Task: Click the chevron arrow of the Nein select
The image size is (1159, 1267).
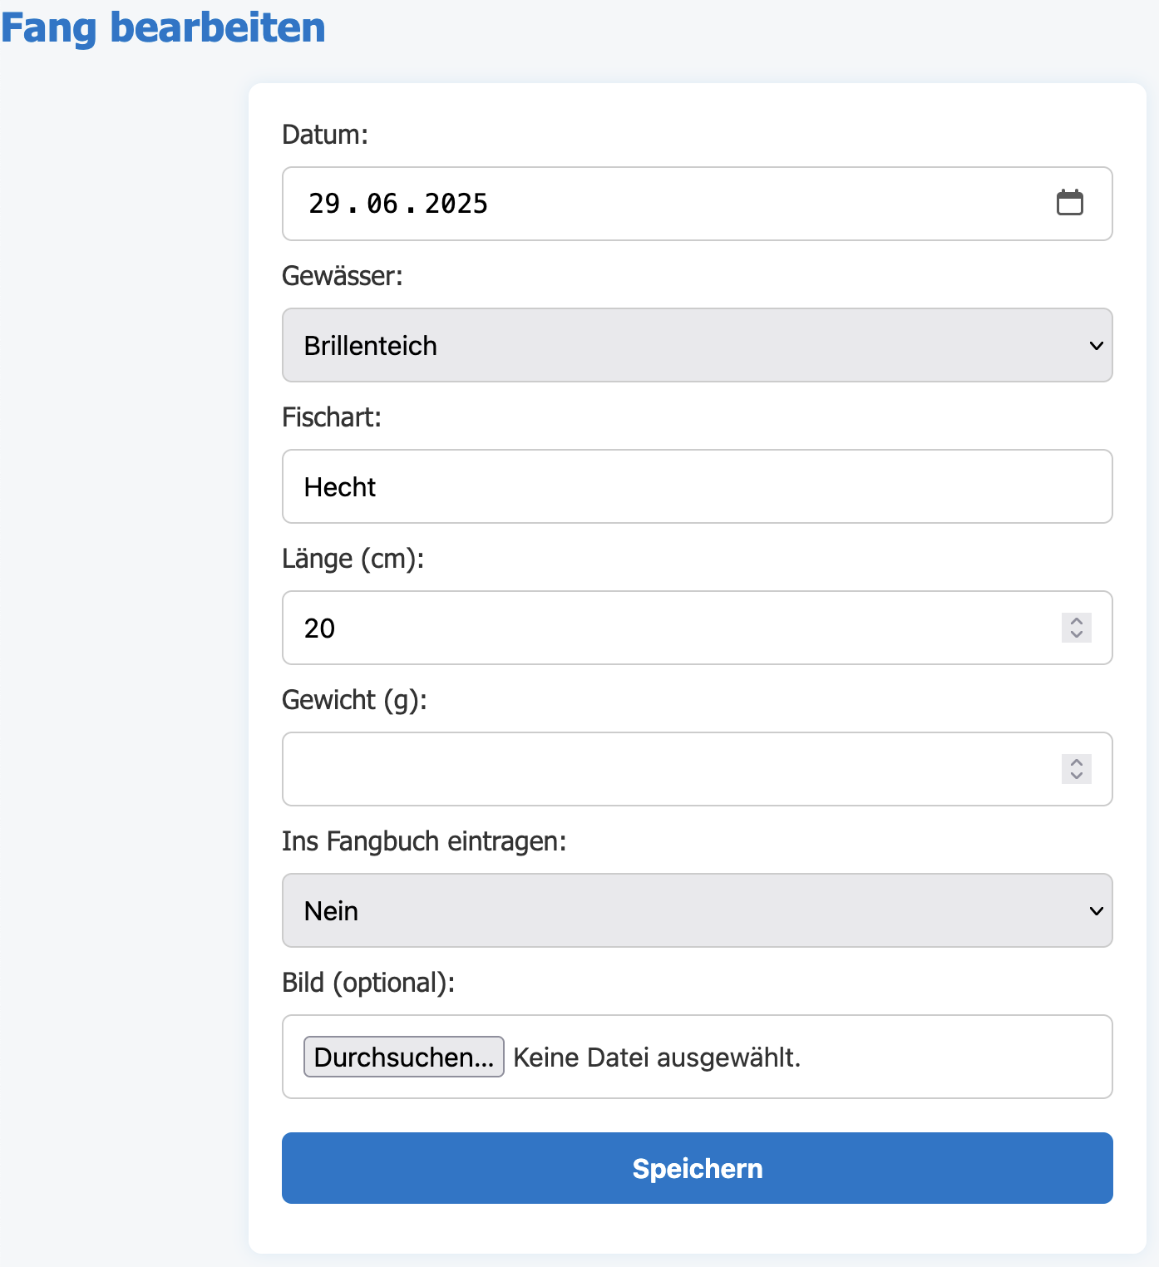Action: (1097, 911)
